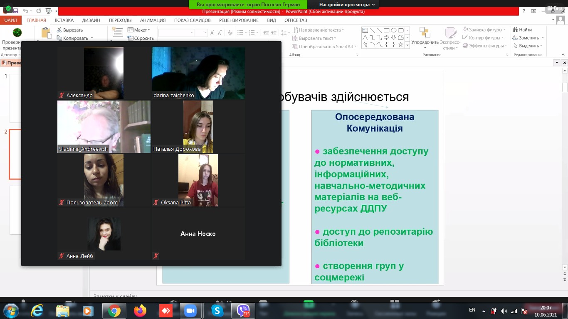Viewport: 568px width, 319px height.
Task: Switch to the ПЕРЕХОДЫ tab
Action: point(120,20)
